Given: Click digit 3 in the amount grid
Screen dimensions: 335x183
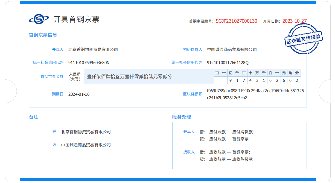Looking at the screenshot, I should point(257,80).
